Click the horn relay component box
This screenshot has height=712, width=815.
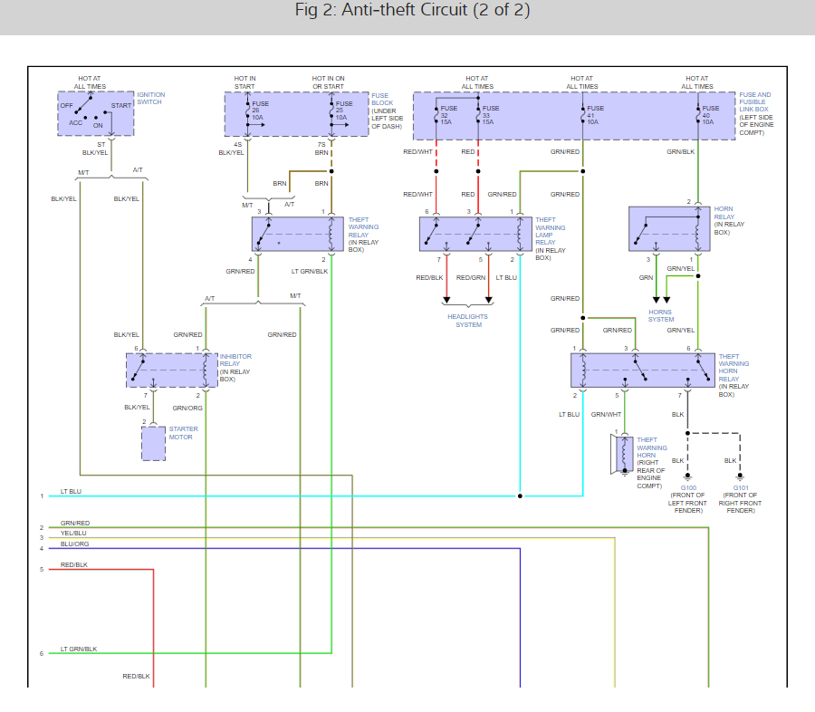coord(669,229)
